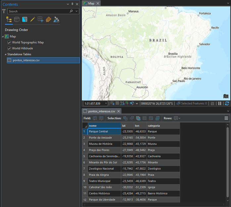Open the map scale dropdown
This screenshot has width=231, height=207.
(x=106, y=103)
